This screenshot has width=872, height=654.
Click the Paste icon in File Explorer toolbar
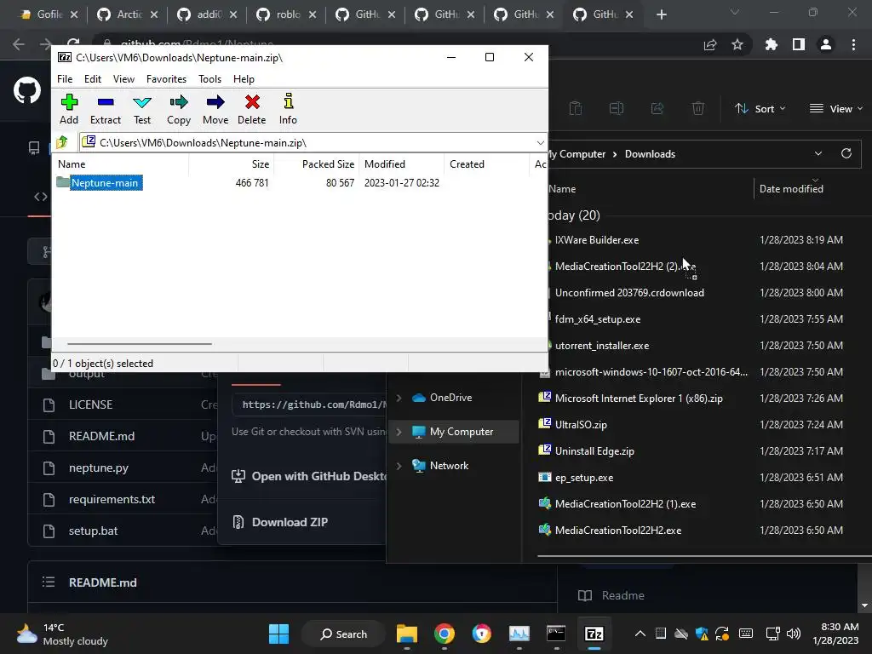pos(576,108)
